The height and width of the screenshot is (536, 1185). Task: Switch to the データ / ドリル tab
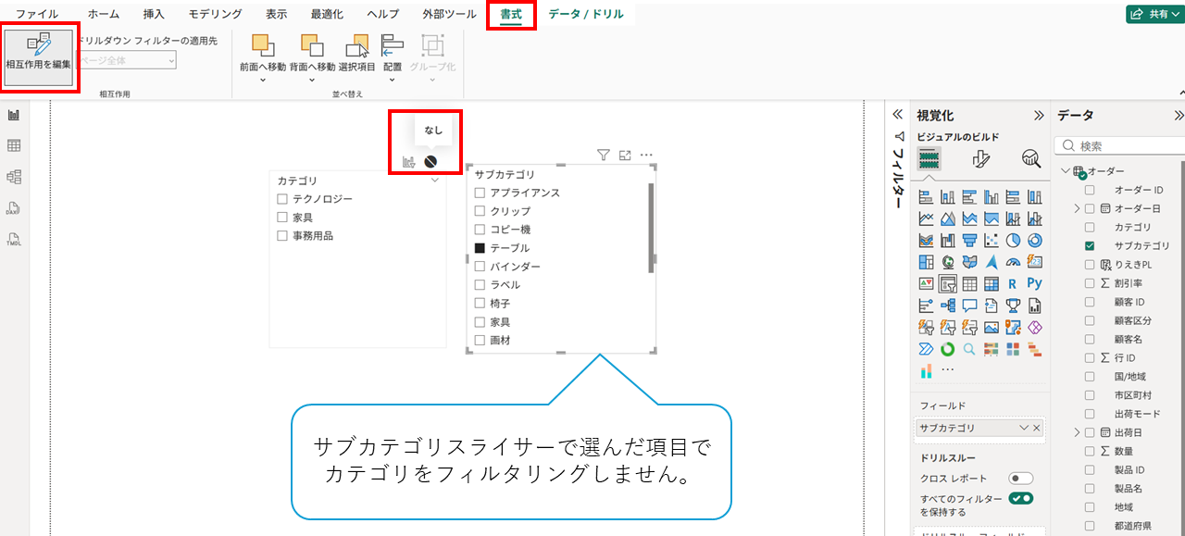pyautogui.click(x=585, y=14)
